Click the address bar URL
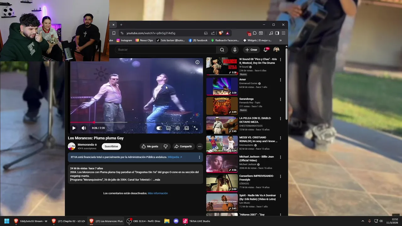The image size is (402, 226). 151,33
